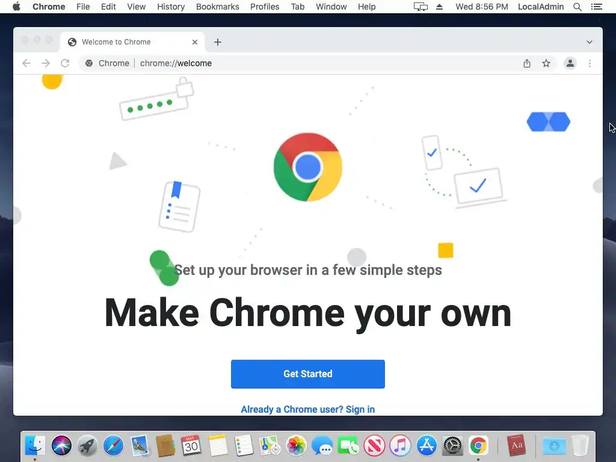Open Chrome's three-dot menu
The height and width of the screenshot is (462, 616).
(x=590, y=63)
